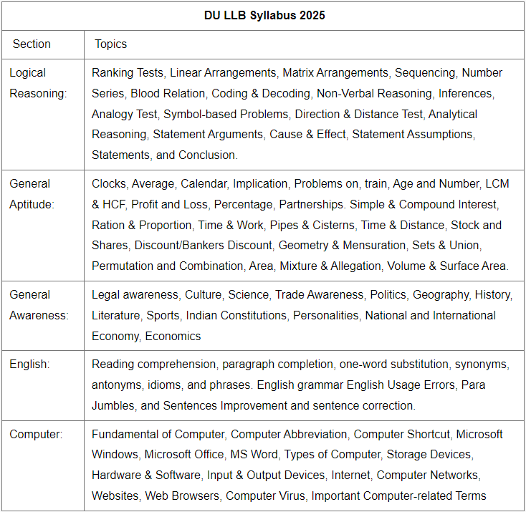Click the Legal awareness topic
The height and width of the screenshot is (512, 526).
point(135,294)
